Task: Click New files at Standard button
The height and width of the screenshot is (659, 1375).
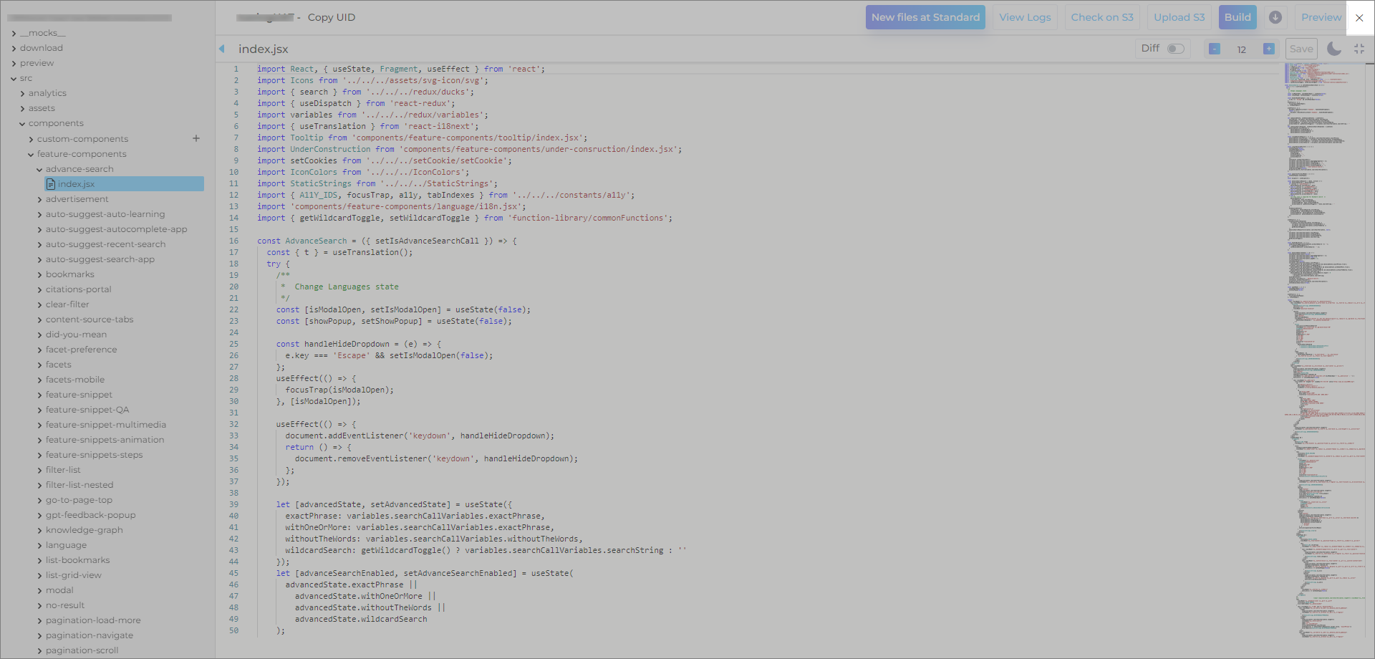Action: tap(925, 17)
